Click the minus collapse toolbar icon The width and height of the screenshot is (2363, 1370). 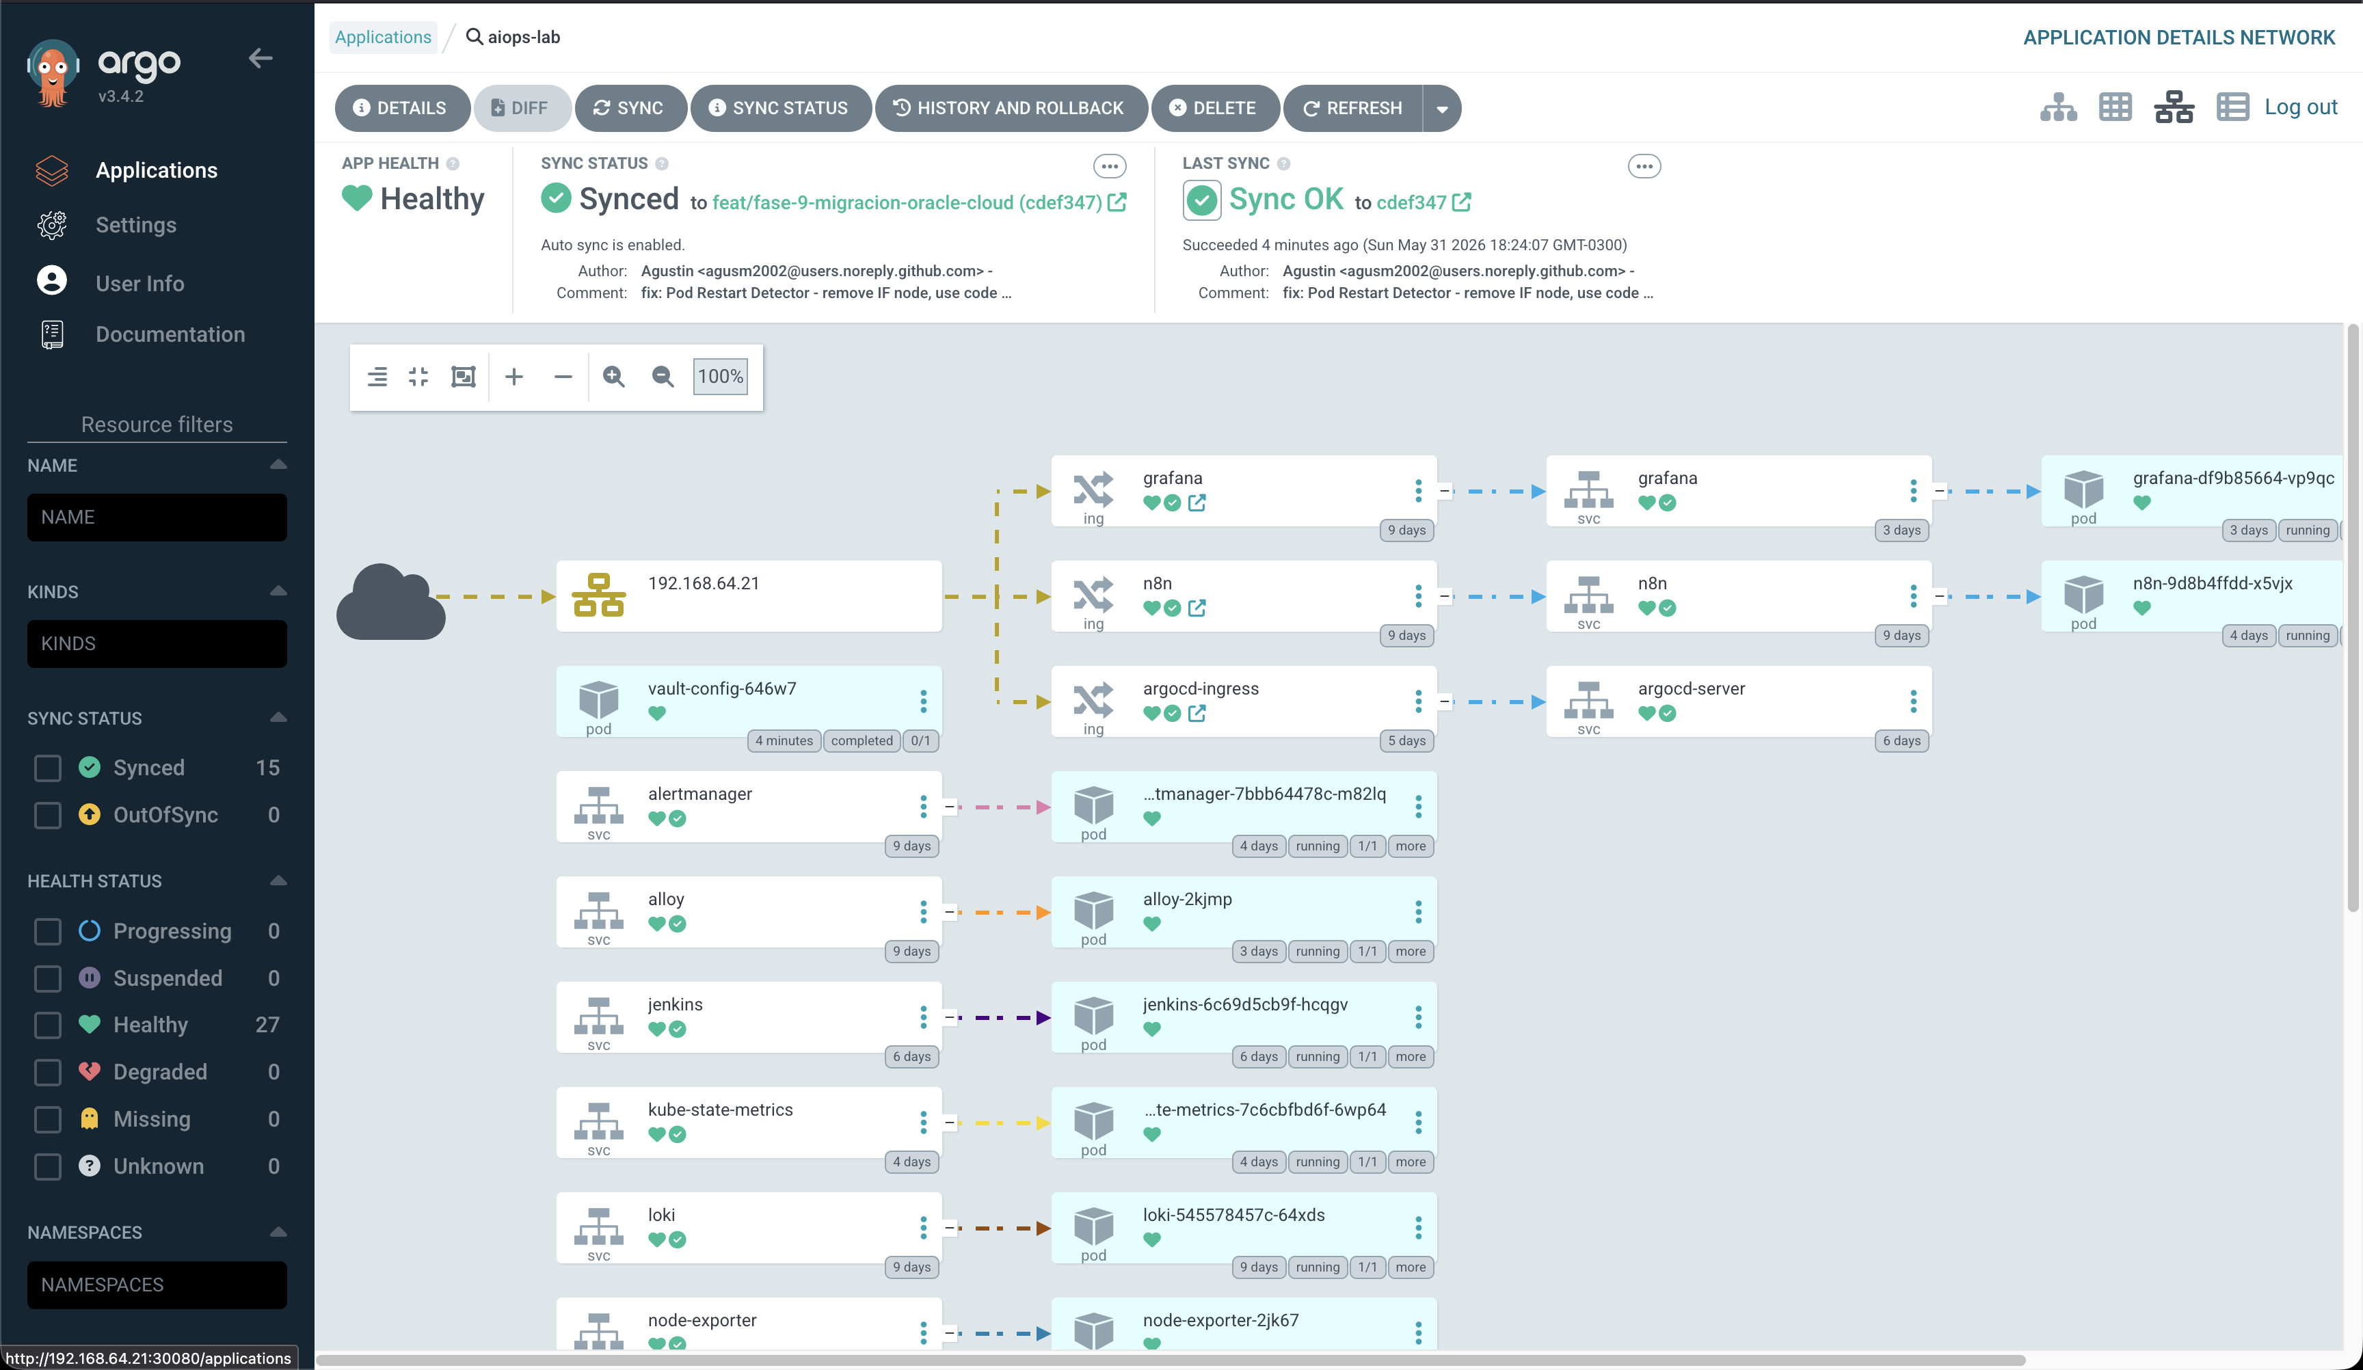click(563, 376)
